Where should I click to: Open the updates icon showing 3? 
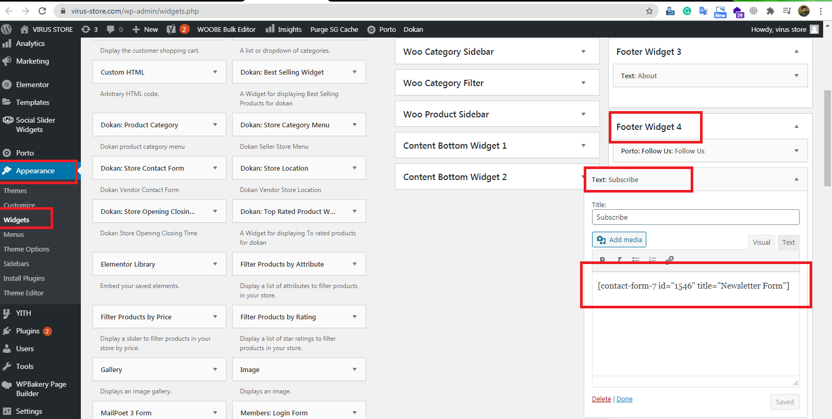89,29
